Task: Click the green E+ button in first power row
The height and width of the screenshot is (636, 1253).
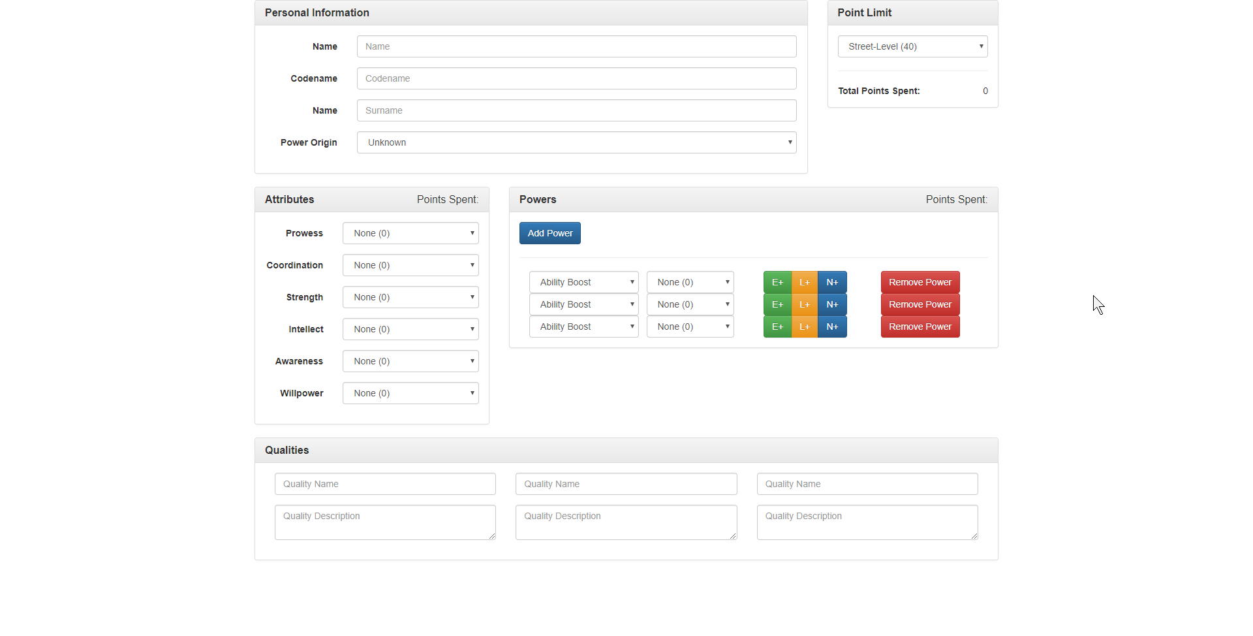Action: click(777, 282)
